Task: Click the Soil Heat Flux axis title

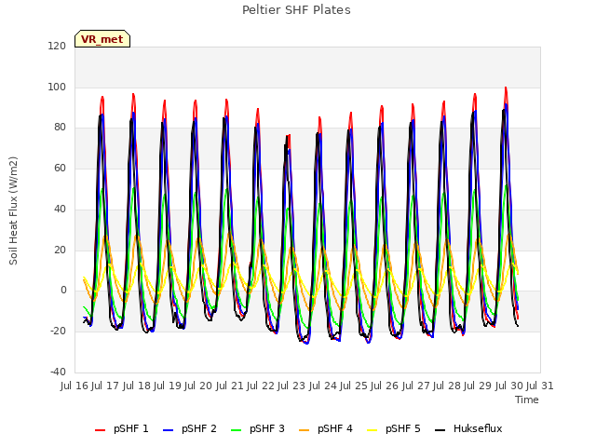Action: point(13,210)
